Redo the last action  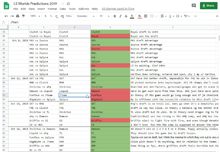click(12, 16)
